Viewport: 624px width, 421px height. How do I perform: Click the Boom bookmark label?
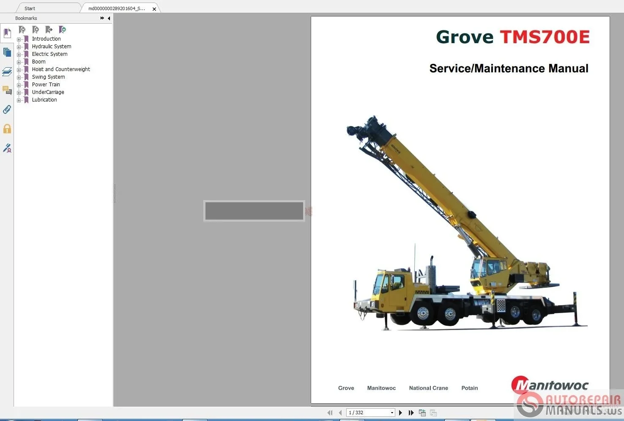pyautogui.click(x=39, y=62)
